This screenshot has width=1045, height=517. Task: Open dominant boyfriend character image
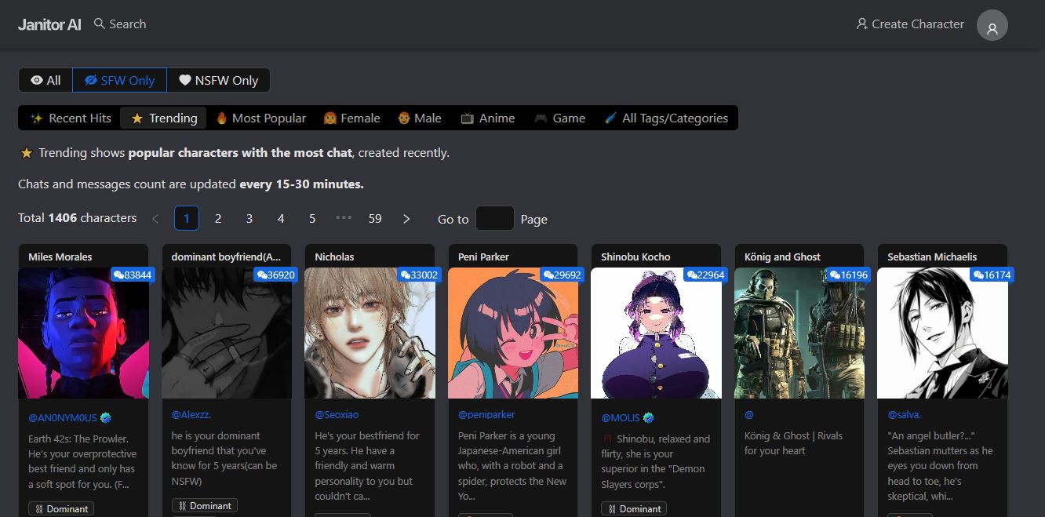pos(227,333)
